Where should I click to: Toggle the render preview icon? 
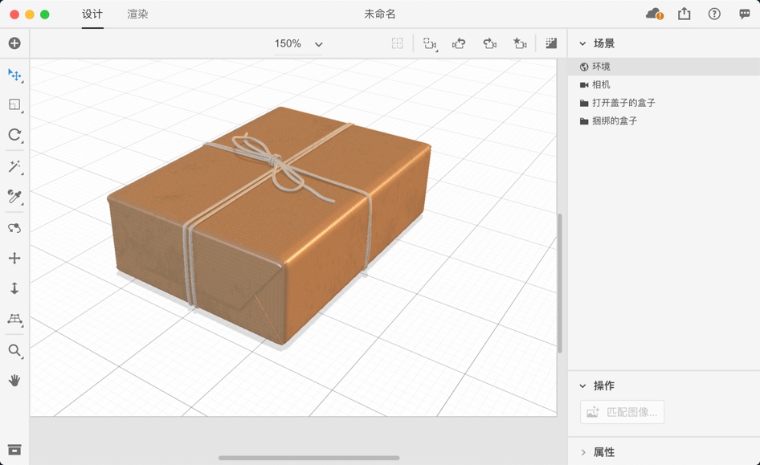point(551,43)
